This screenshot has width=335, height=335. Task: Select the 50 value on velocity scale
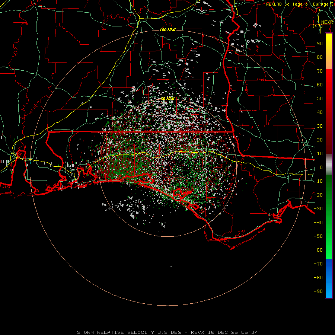tap(320, 99)
